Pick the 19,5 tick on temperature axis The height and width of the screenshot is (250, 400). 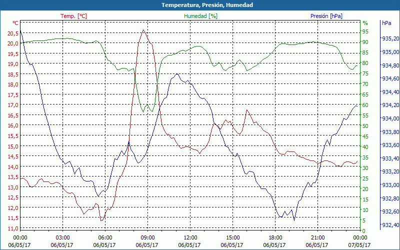13,53
